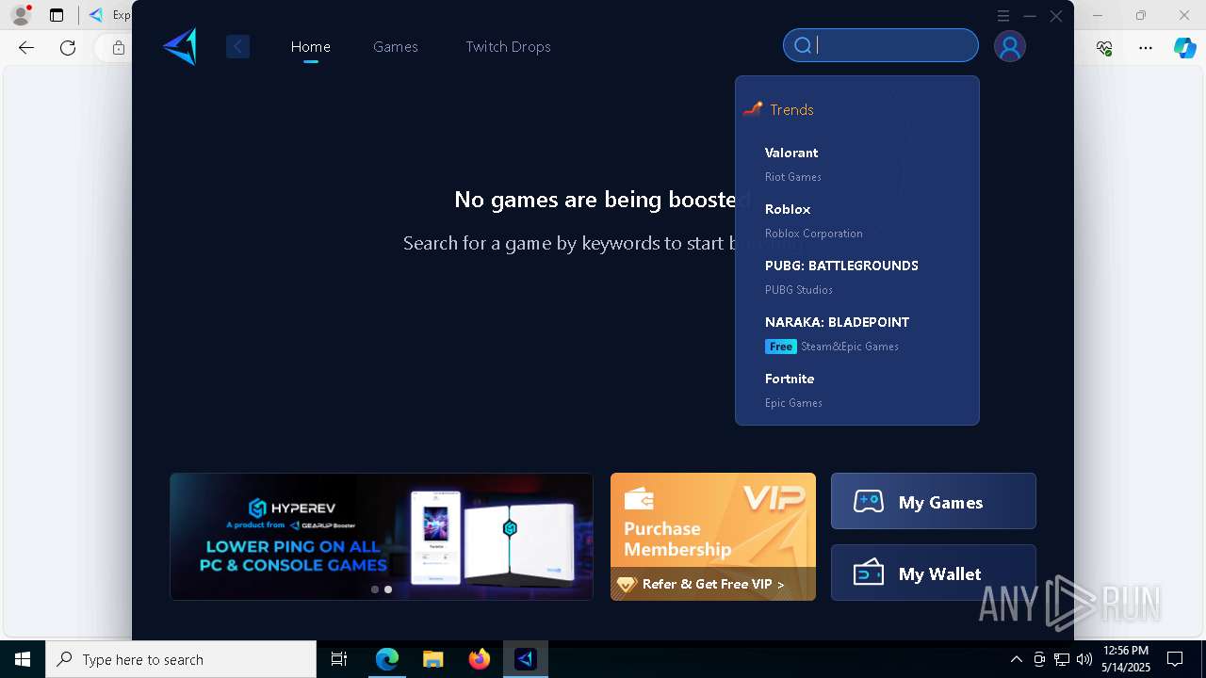Open the user profile avatar
1206x678 pixels.
click(1009, 46)
